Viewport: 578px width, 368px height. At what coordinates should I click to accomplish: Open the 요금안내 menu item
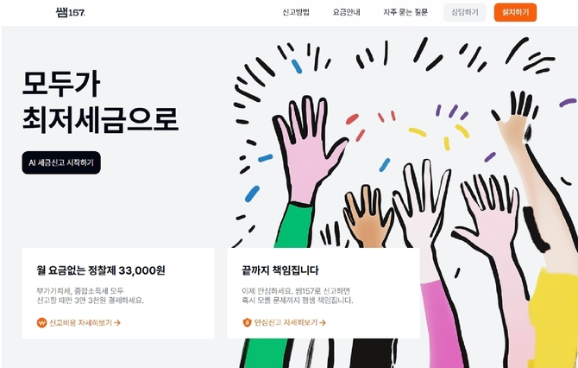click(346, 12)
